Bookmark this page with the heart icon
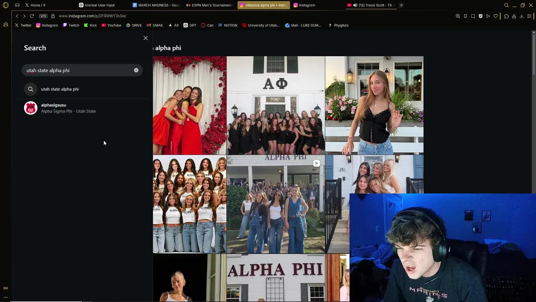The height and width of the screenshot is (302, 536). (495, 16)
